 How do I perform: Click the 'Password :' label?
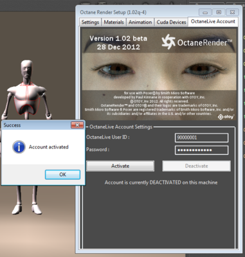click(98, 150)
